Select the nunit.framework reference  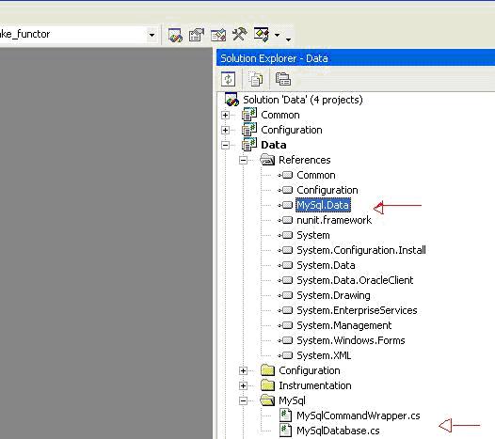(x=334, y=220)
